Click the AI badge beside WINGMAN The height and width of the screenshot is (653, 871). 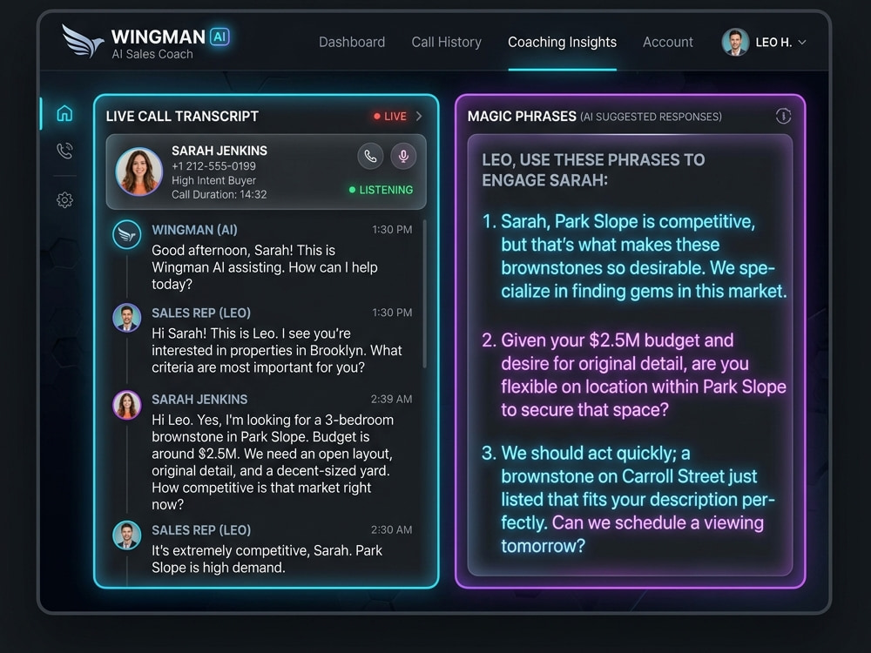point(219,37)
